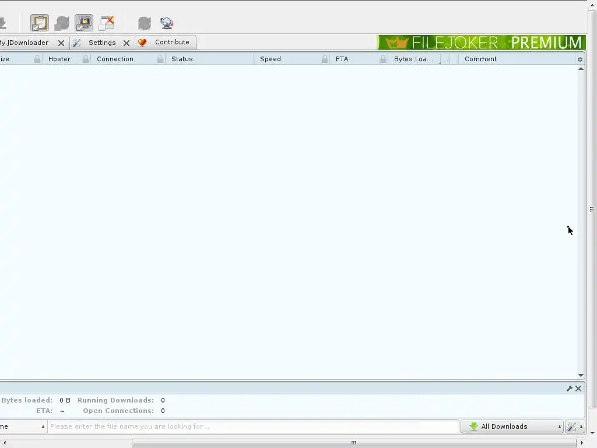Toggle the premium lock monitor icon
Screen dimensions: 597x448
[84, 23]
